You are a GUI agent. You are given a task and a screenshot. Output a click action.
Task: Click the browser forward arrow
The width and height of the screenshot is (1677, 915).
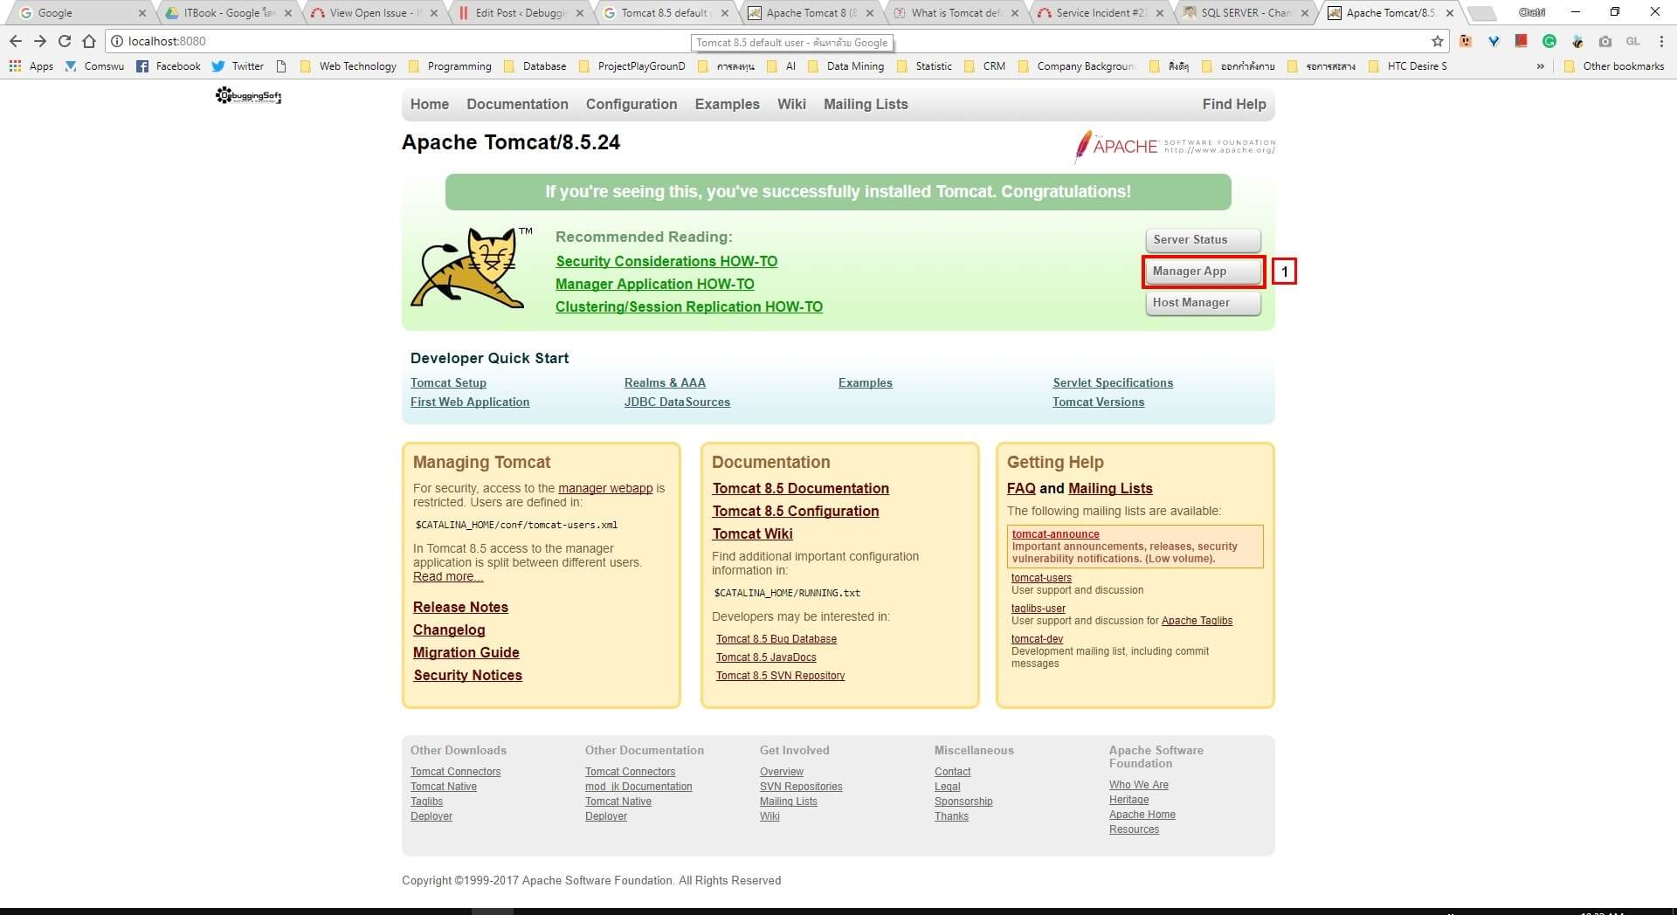click(40, 41)
